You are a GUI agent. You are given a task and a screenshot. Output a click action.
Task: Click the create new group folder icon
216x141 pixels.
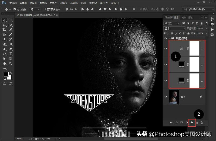192,122
